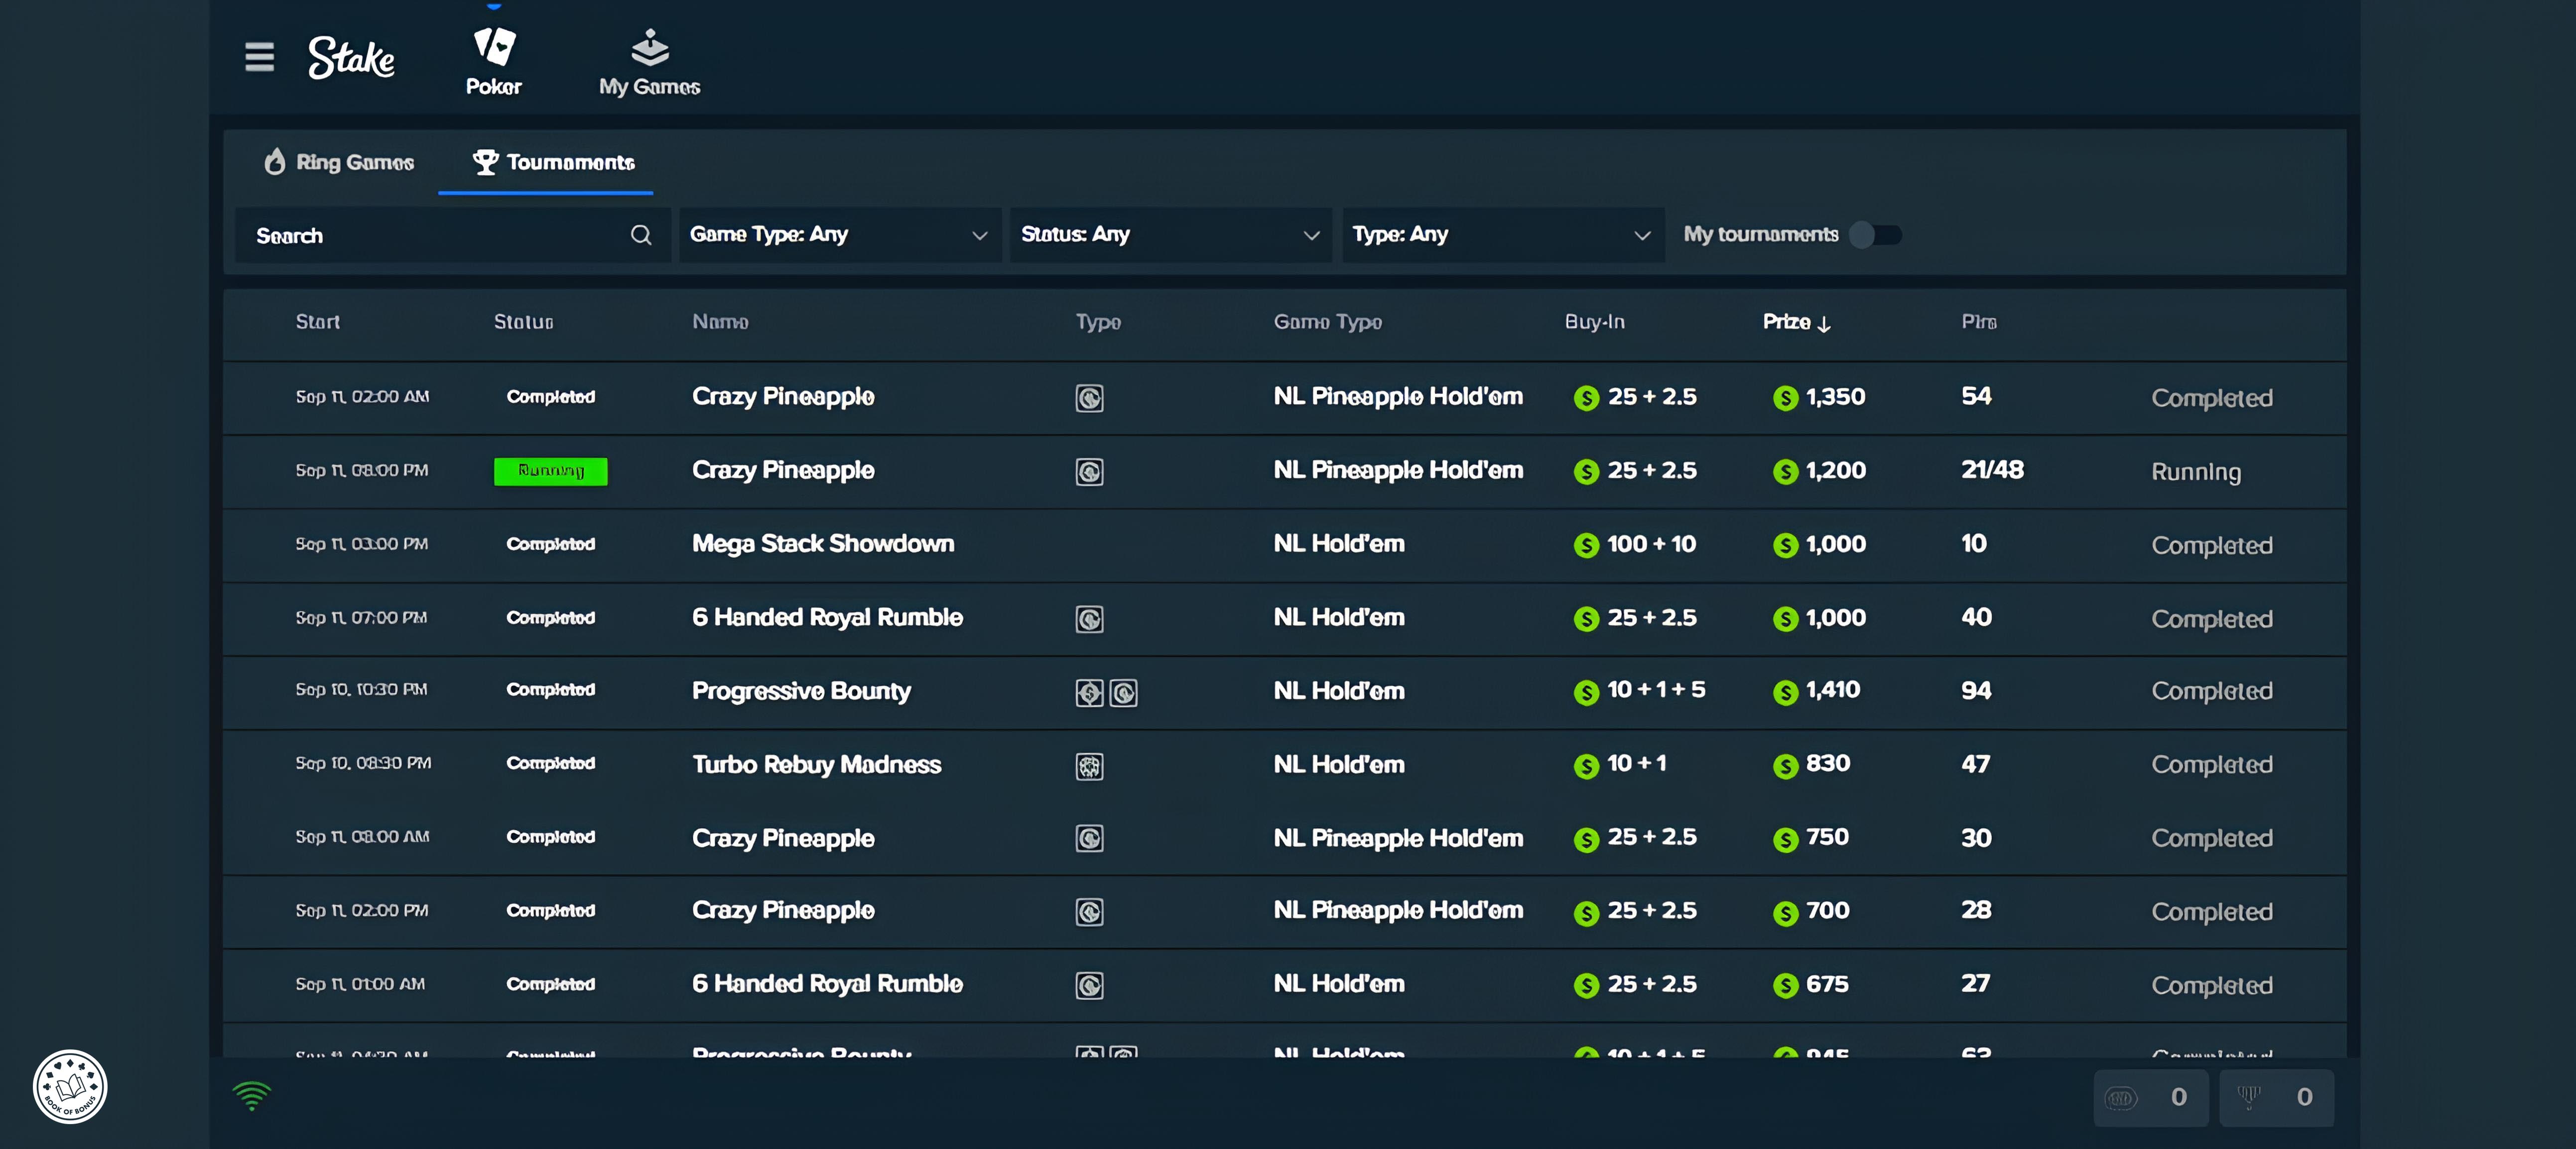The height and width of the screenshot is (1149, 2576).
Task: Click rebuy type icon in Turbo Rebuy Madness row
Action: point(1090,766)
